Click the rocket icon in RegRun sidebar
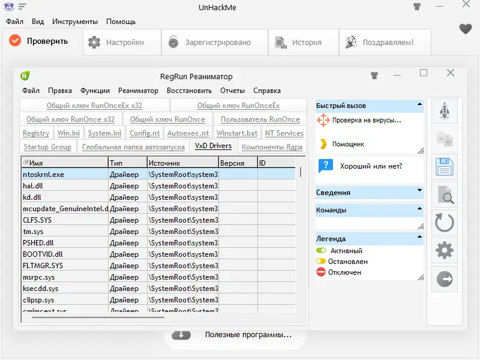 [444, 110]
